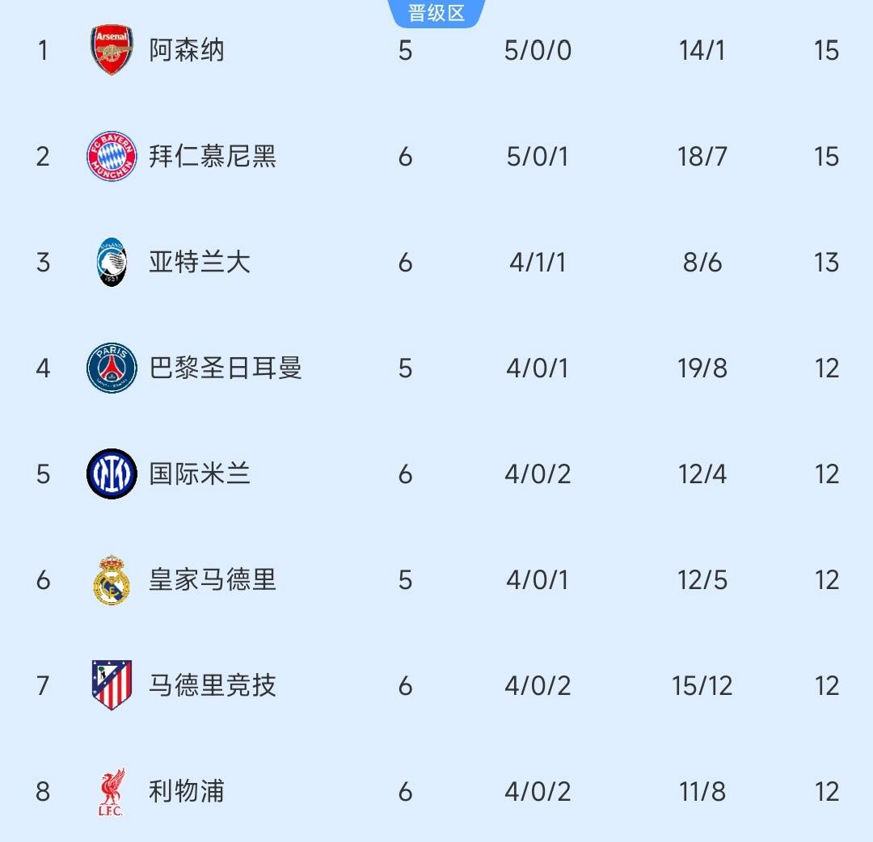The height and width of the screenshot is (842, 873).
Task: Select the Liverpool L.F.C. crest
Action: point(111,792)
